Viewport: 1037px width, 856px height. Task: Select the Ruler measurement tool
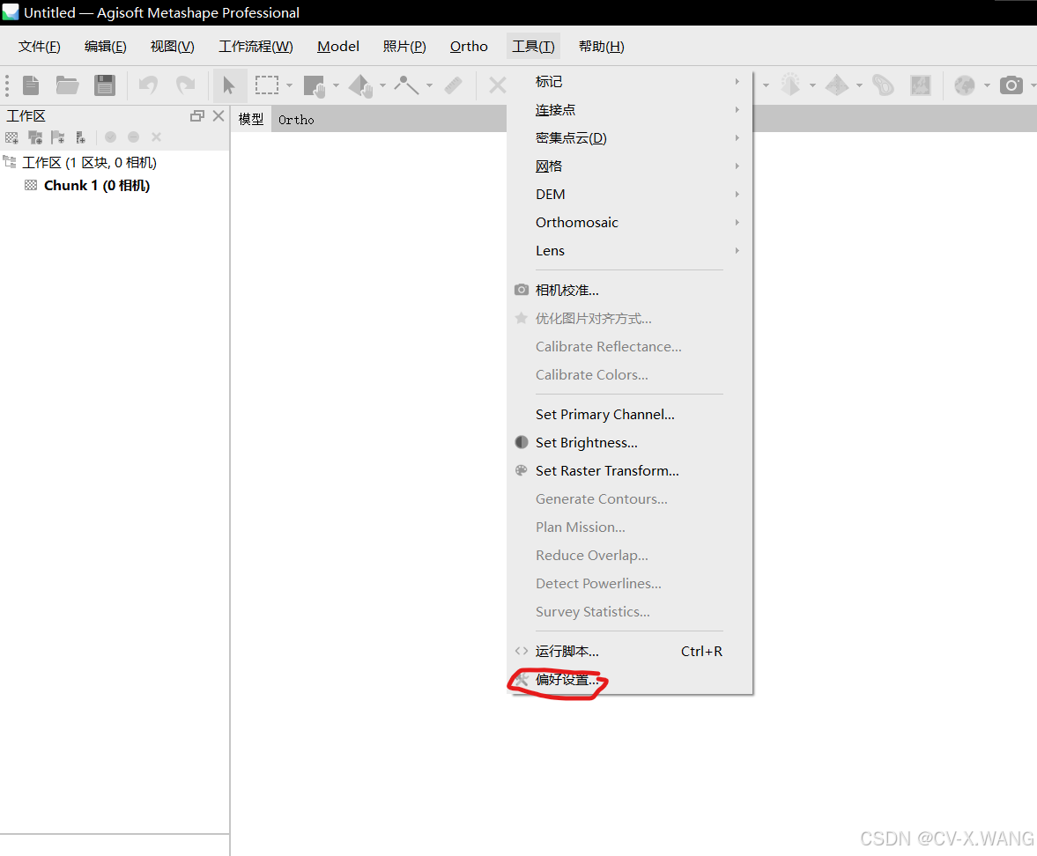pos(453,85)
